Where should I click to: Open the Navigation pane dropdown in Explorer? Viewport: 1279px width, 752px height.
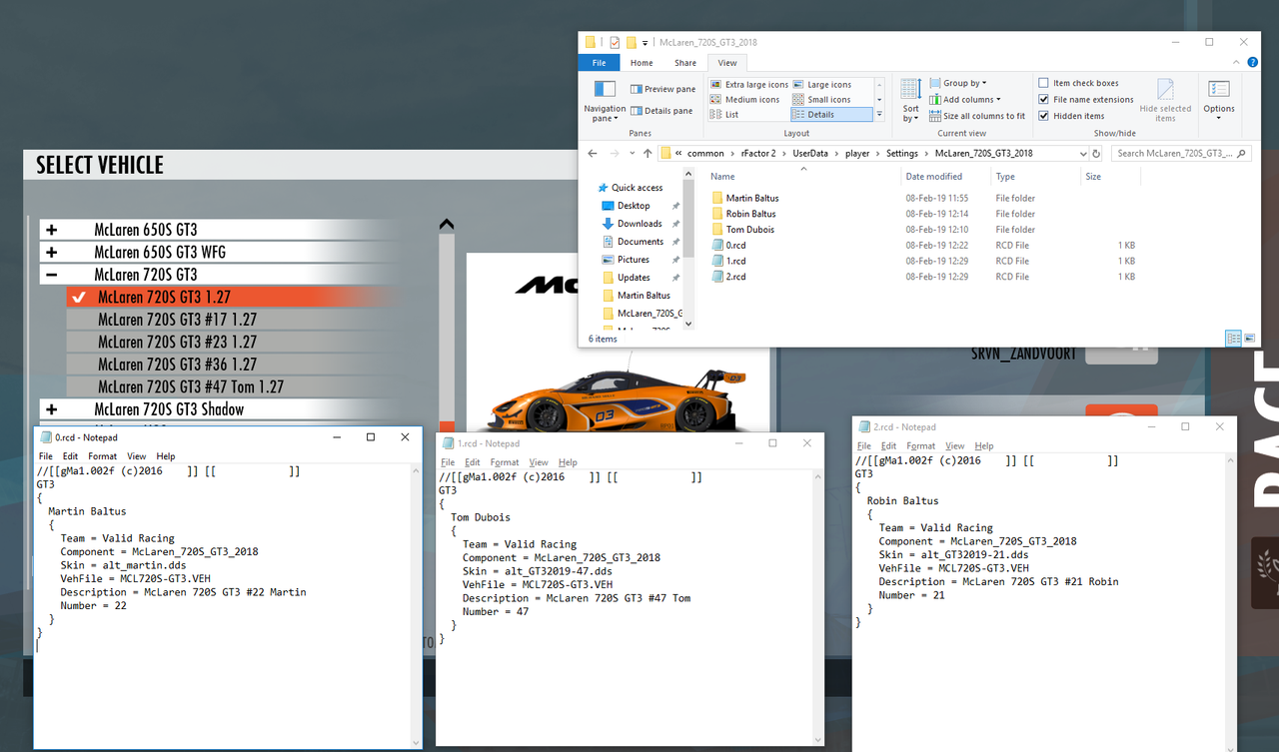(x=605, y=101)
